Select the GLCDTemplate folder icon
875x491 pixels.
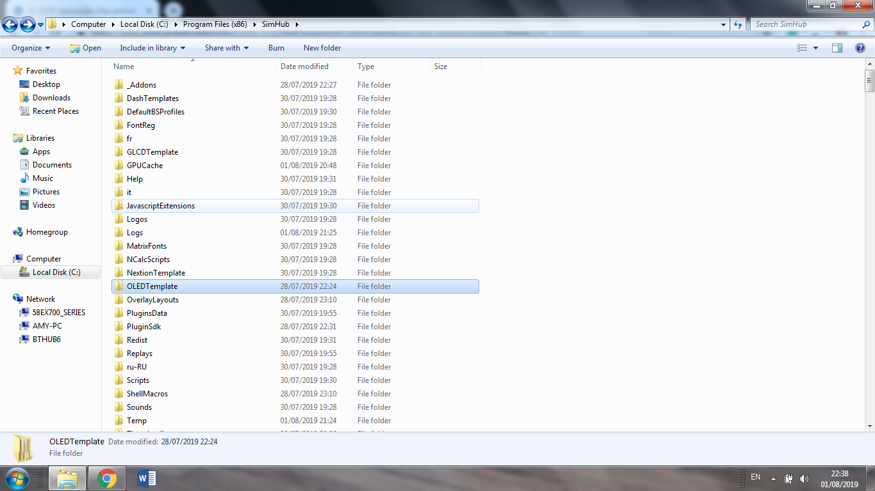pyautogui.click(x=119, y=152)
